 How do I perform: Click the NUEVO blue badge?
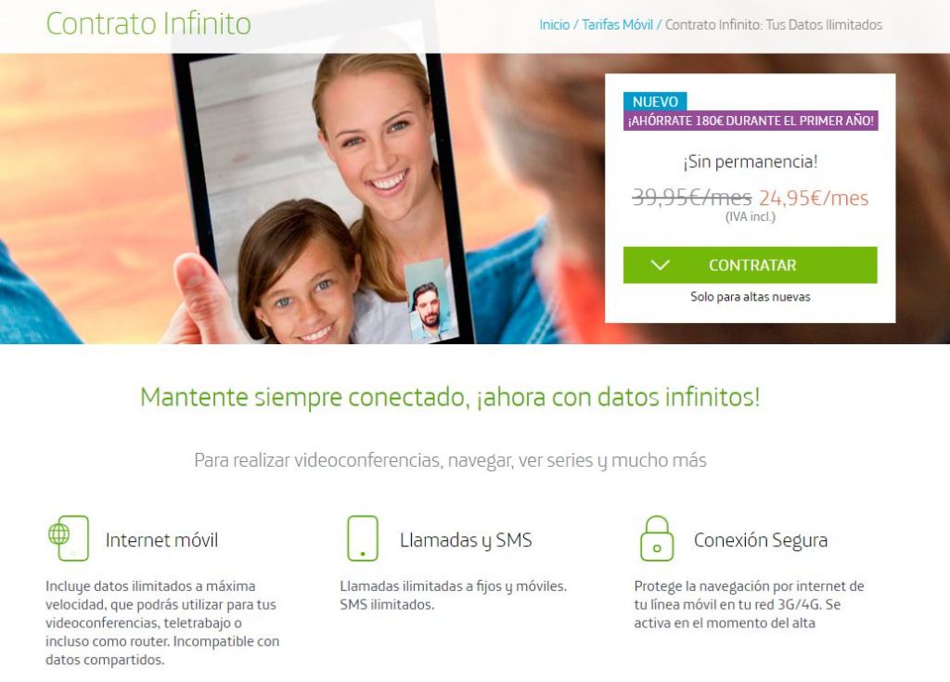655,101
